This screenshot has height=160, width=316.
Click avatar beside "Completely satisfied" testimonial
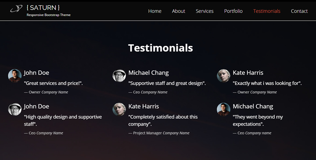point(119,109)
